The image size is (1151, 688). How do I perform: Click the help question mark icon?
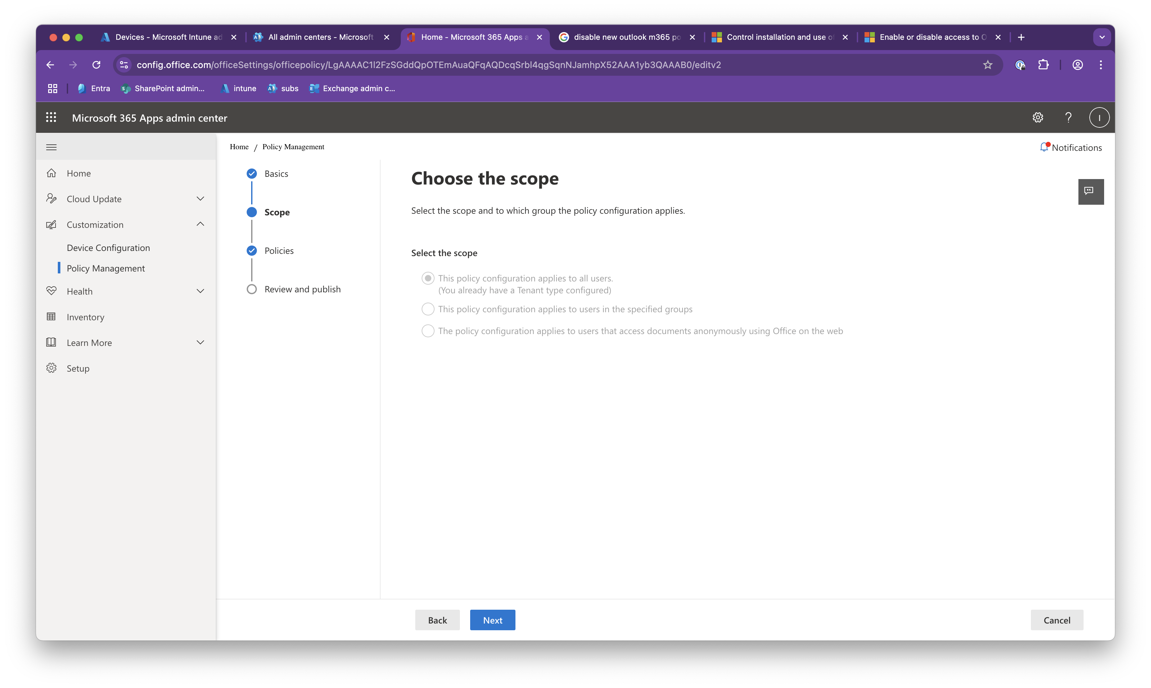(x=1068, y=118)
